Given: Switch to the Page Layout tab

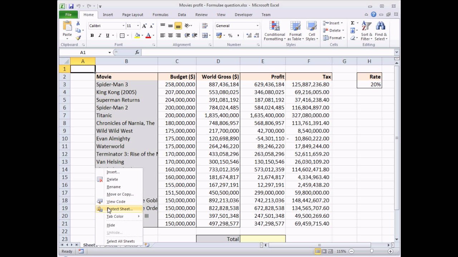Looking at the screenshot, I should (133, 15).
